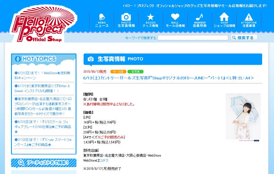The width and height of the screenshot is (274, 174).
Task: Click the HOT TOPICS heading text
Action: pyautogui.click(x=39, y=59)
